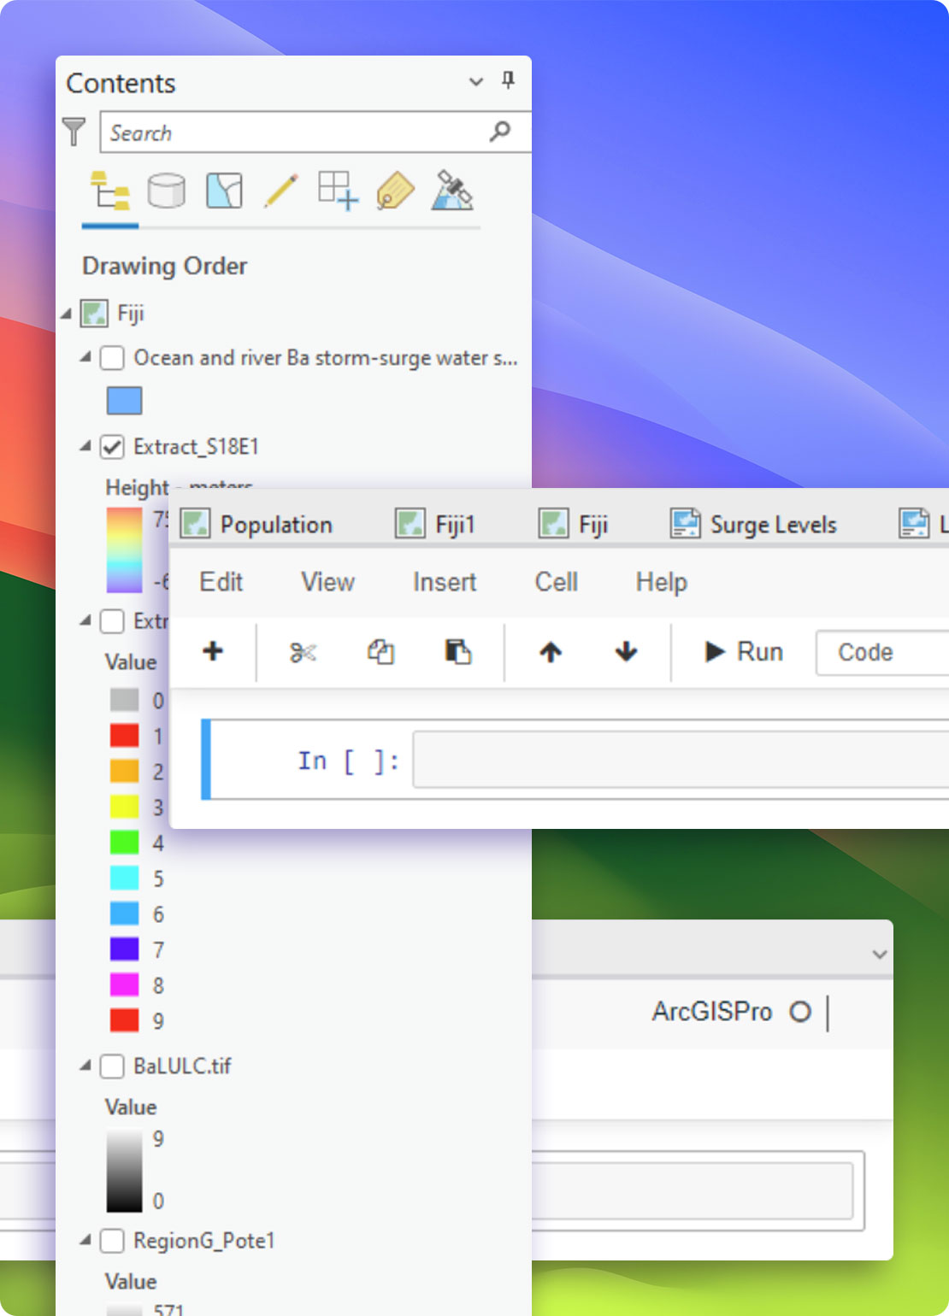
Task: Turn on the BaLULC.tif layer
Action: pos(112,1066)
